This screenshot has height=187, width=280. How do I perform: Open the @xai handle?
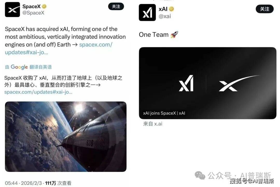(x=165, y=16)
